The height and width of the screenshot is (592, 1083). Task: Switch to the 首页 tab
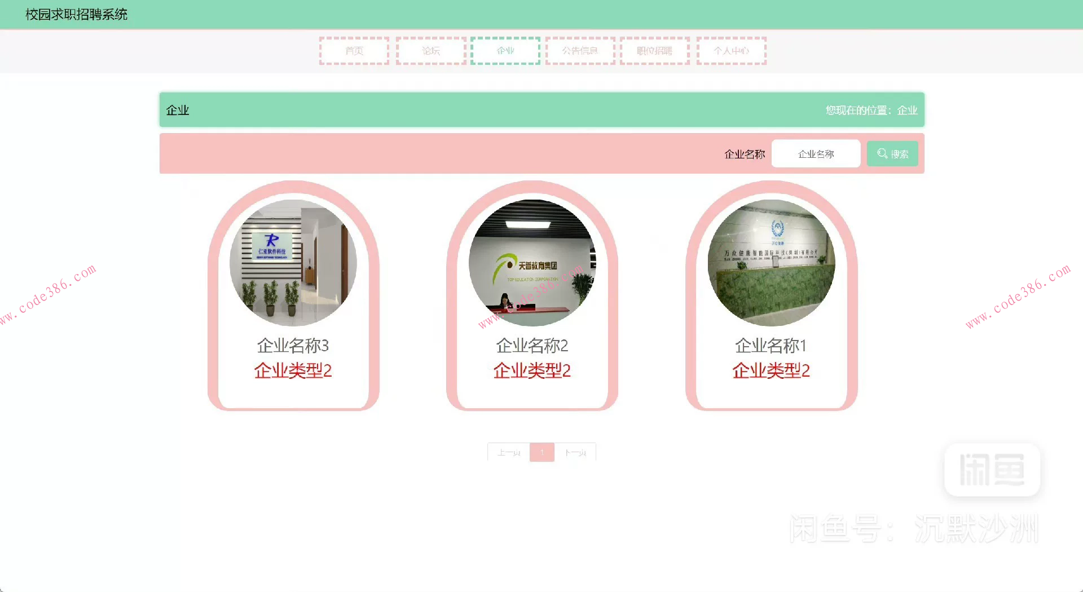coord(354,51)
